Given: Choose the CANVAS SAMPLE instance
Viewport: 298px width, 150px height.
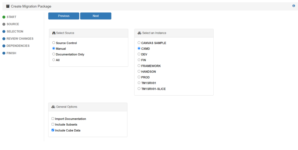Looking at the screenshot, I should [x=139, y=43].
